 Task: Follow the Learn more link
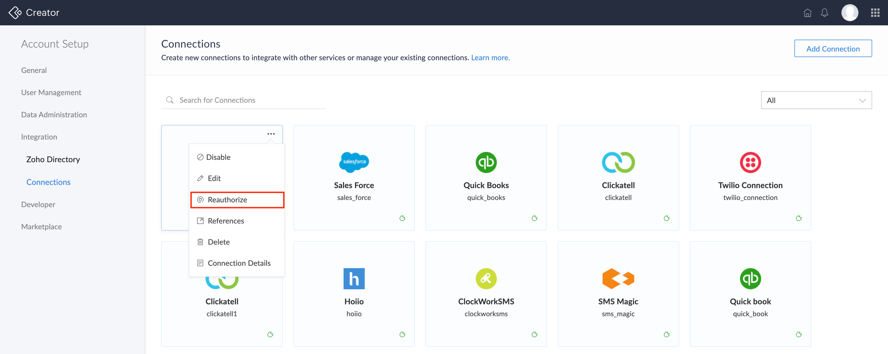490,58
